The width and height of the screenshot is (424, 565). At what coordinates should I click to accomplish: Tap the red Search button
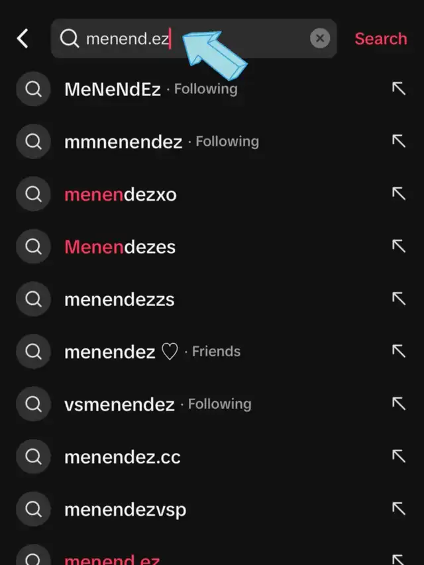pos(381,38)
